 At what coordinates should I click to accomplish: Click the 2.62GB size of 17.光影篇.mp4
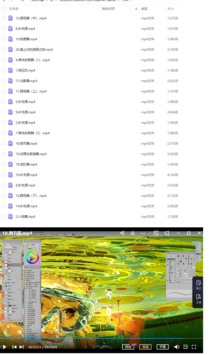(x=173, y=81)
